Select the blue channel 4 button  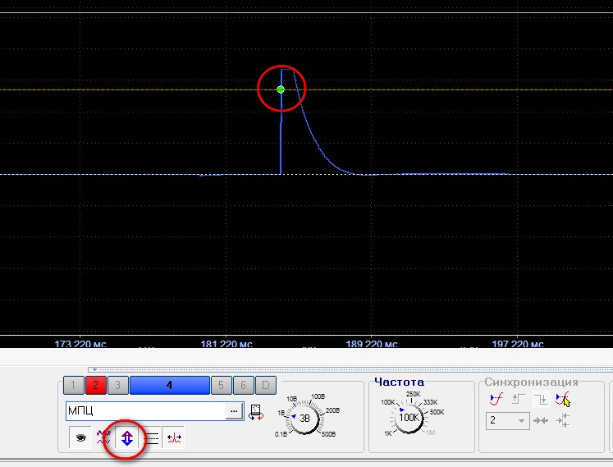click(x=169, y=385)
